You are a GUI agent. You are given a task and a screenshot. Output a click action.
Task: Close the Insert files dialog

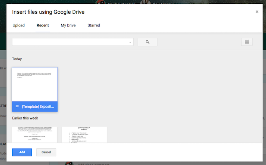click(x=257, y=12)
